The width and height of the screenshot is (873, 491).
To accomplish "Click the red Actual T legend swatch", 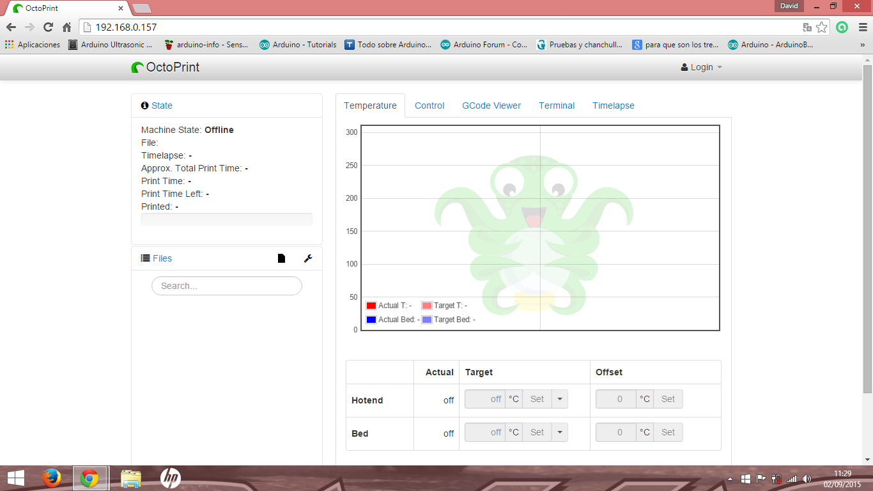I will (x=371, y=306).
